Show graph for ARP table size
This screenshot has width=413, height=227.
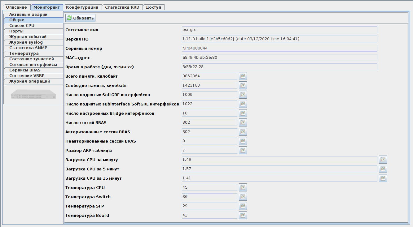coord(243,150)
